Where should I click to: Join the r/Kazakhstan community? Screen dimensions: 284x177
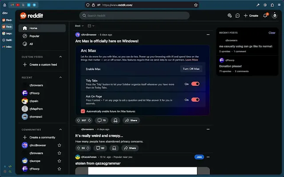pyautogui.click(x=199, y=157)
